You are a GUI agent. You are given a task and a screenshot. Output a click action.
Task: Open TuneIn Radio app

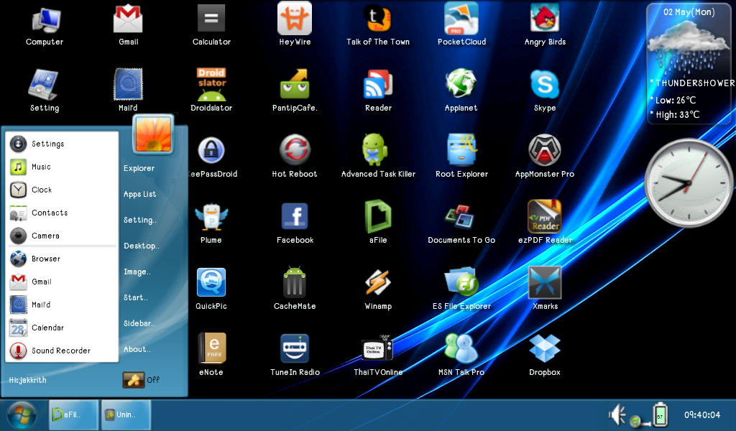pyautogui.click(x=295, y=348)
